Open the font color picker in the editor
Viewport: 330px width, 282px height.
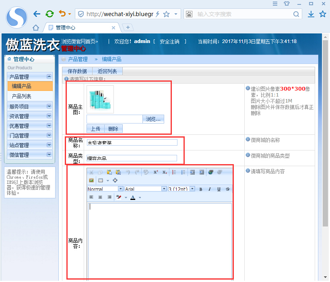(x=132, y=197)
